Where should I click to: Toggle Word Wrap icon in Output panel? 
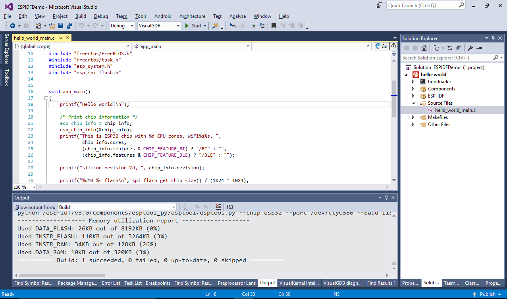(230, 207)
